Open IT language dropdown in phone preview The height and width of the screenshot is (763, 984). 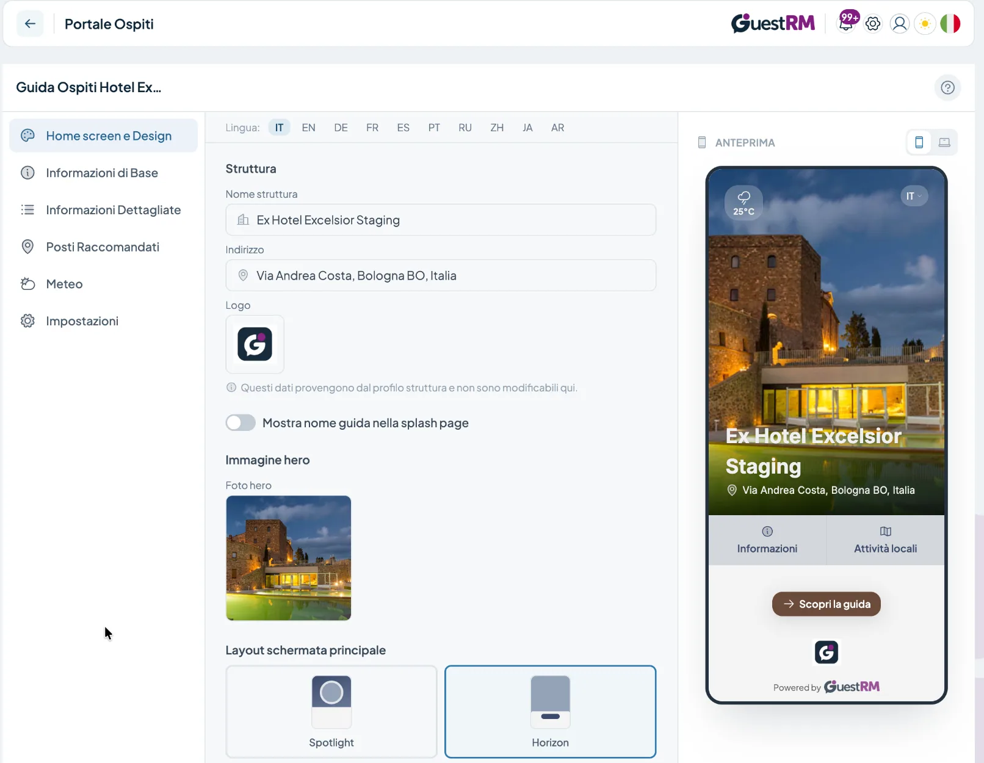pyautogui.click(x=914, y=196)
